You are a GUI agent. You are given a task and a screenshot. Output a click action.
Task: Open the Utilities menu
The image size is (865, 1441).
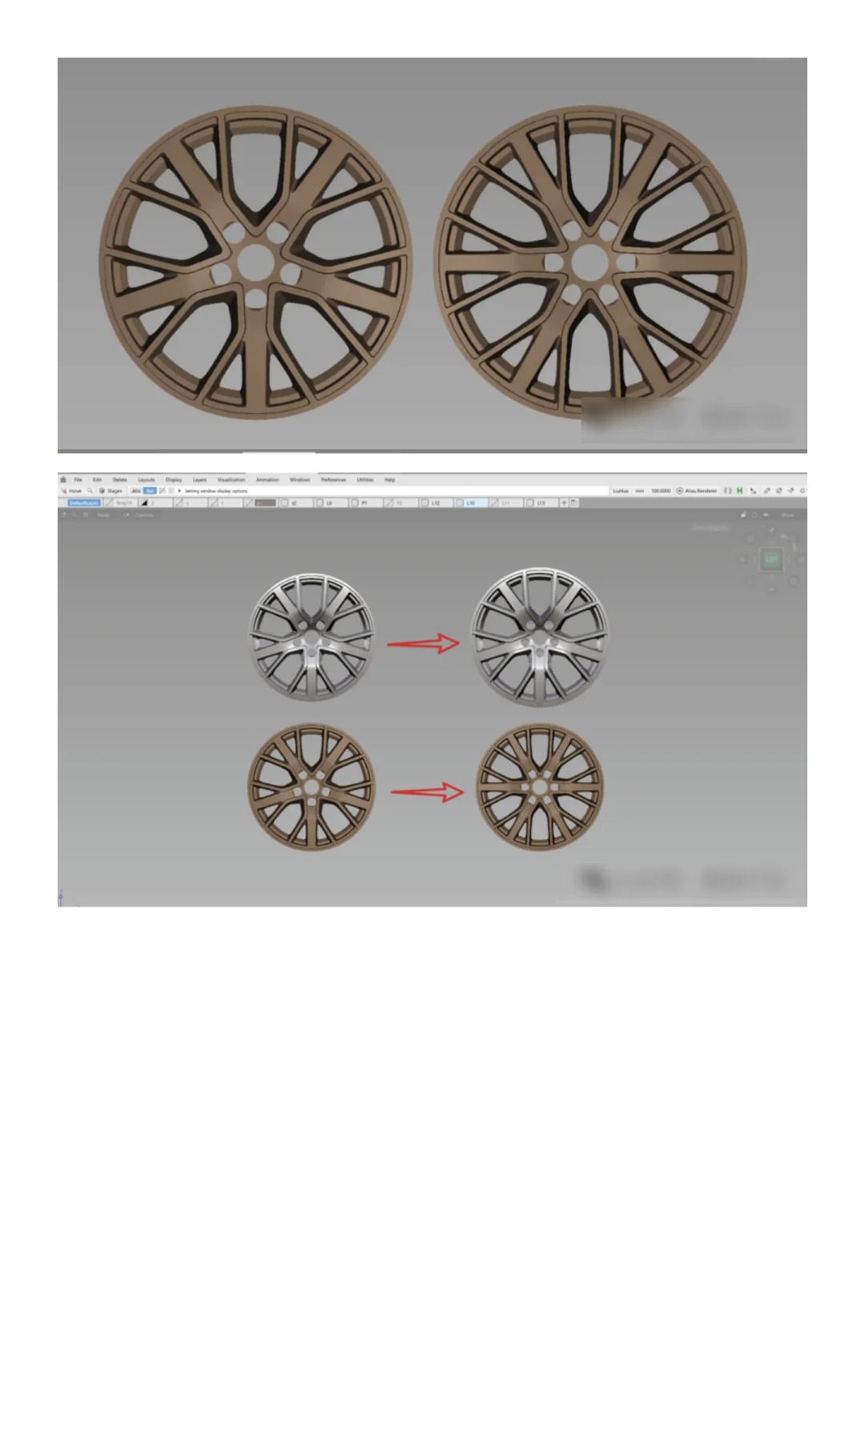tap(365, 480)
